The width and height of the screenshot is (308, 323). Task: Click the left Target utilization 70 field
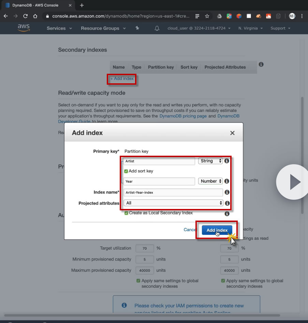point(145,249)
